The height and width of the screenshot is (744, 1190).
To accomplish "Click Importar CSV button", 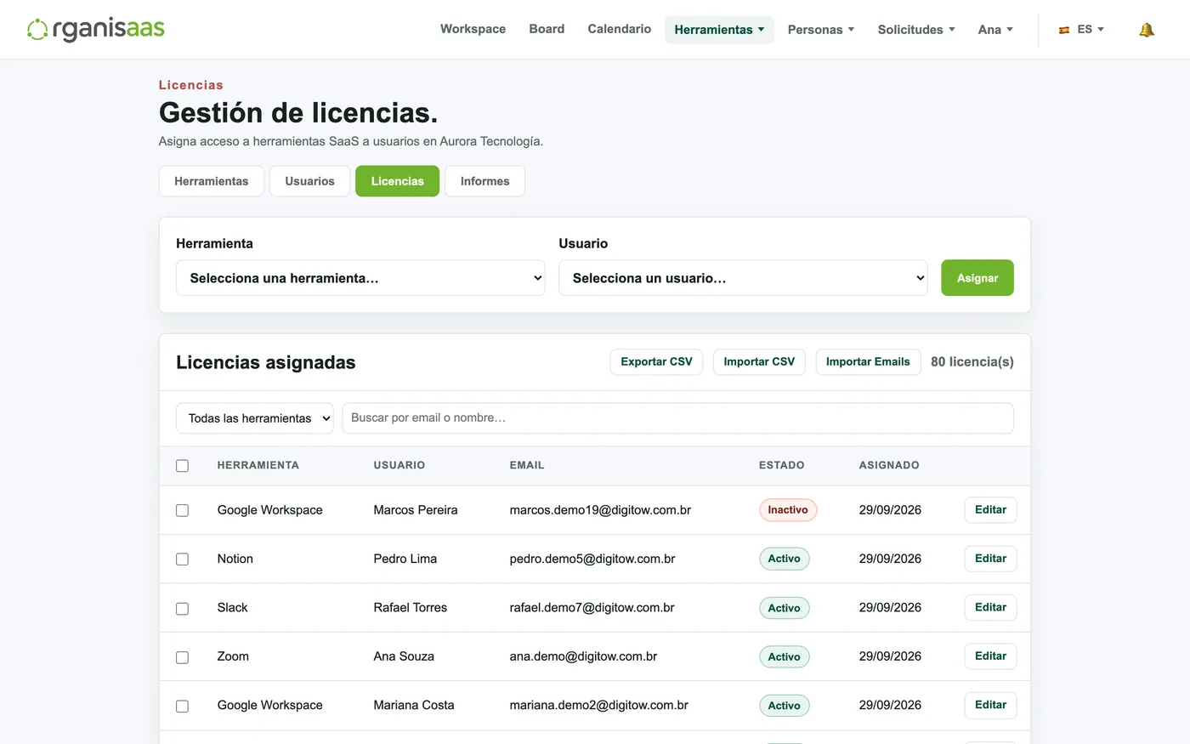I will click(x=759, y=362).
